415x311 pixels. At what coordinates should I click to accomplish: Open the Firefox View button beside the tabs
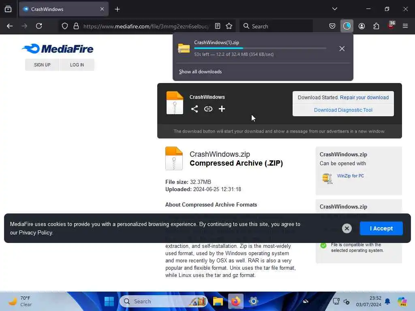(x=8, y=9)
